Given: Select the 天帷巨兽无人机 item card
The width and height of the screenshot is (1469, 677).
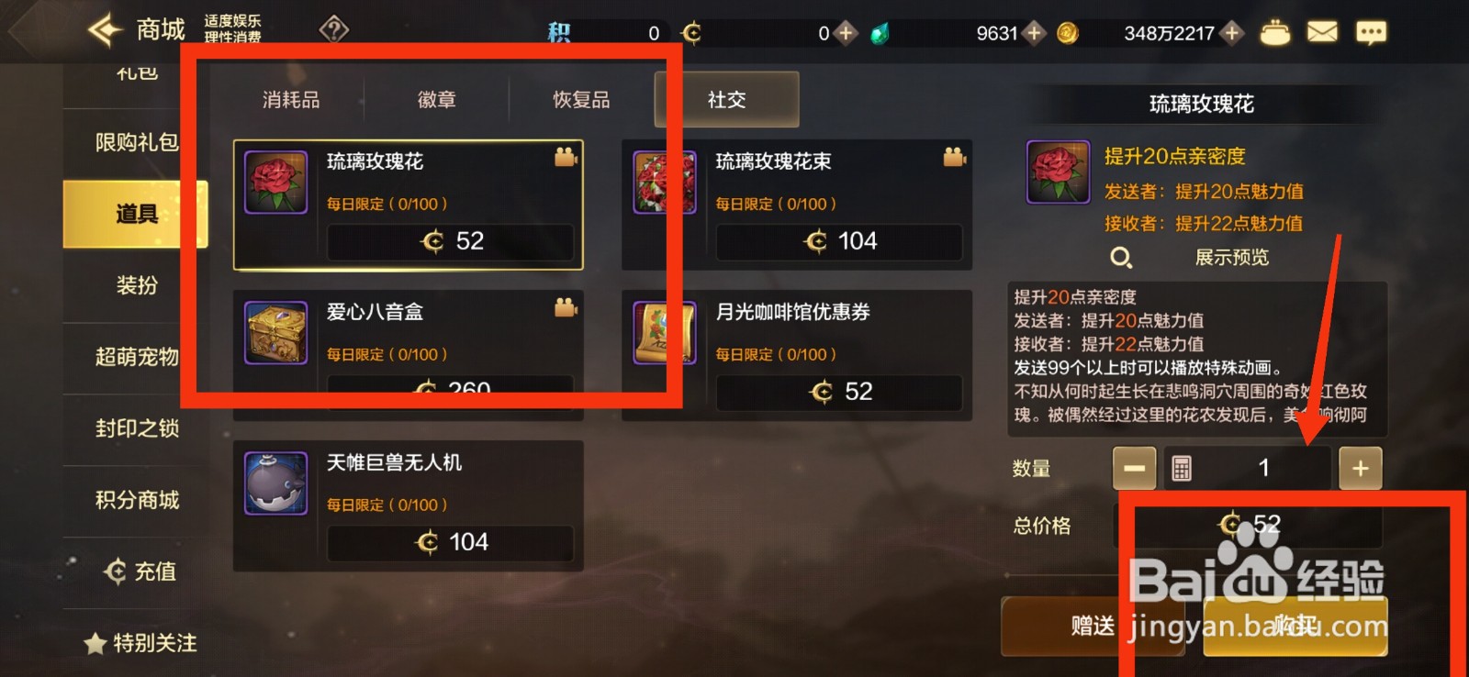Looking at the screenshot, I should pyautogui.click(x=409, y=505).
